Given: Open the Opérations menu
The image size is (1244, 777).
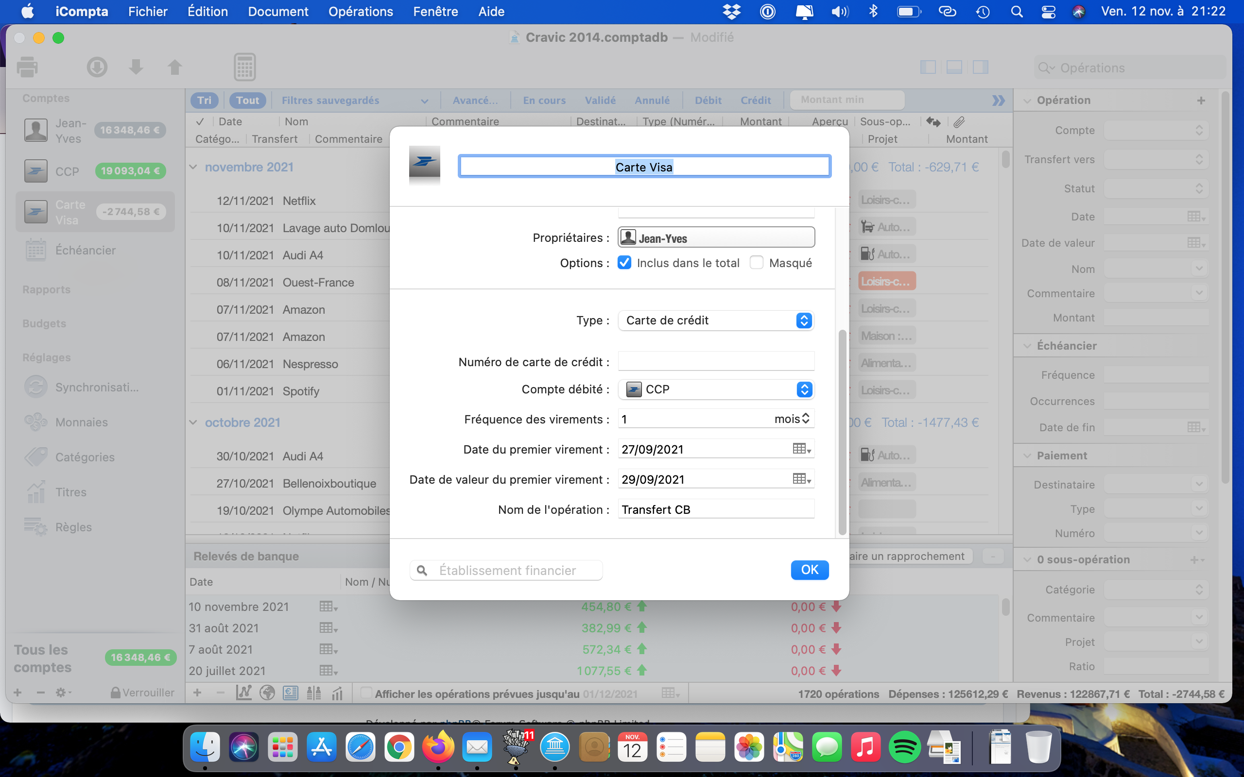Looking at the screenshot, I should (361, 11).
